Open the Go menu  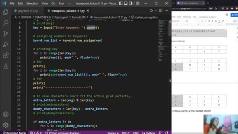tap(53, 3)
